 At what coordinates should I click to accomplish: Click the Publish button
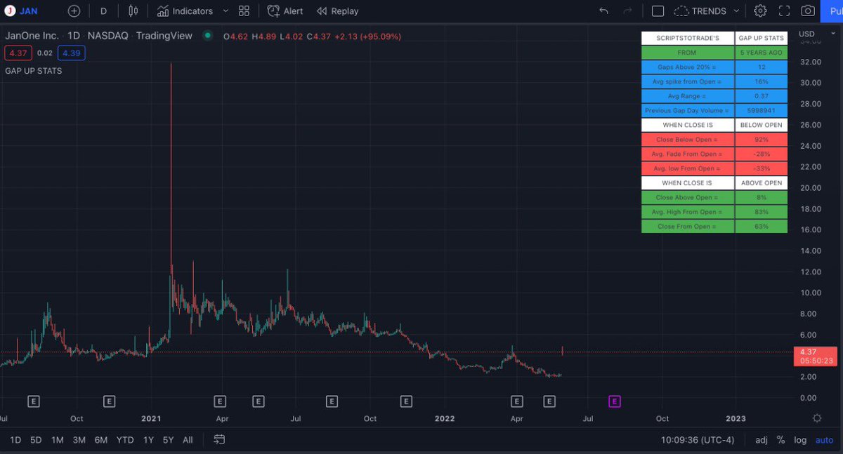click(x=833, y=11)
